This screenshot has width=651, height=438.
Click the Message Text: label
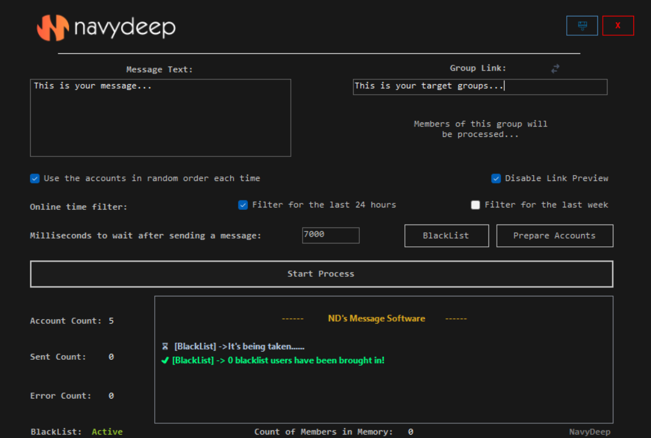160,69
